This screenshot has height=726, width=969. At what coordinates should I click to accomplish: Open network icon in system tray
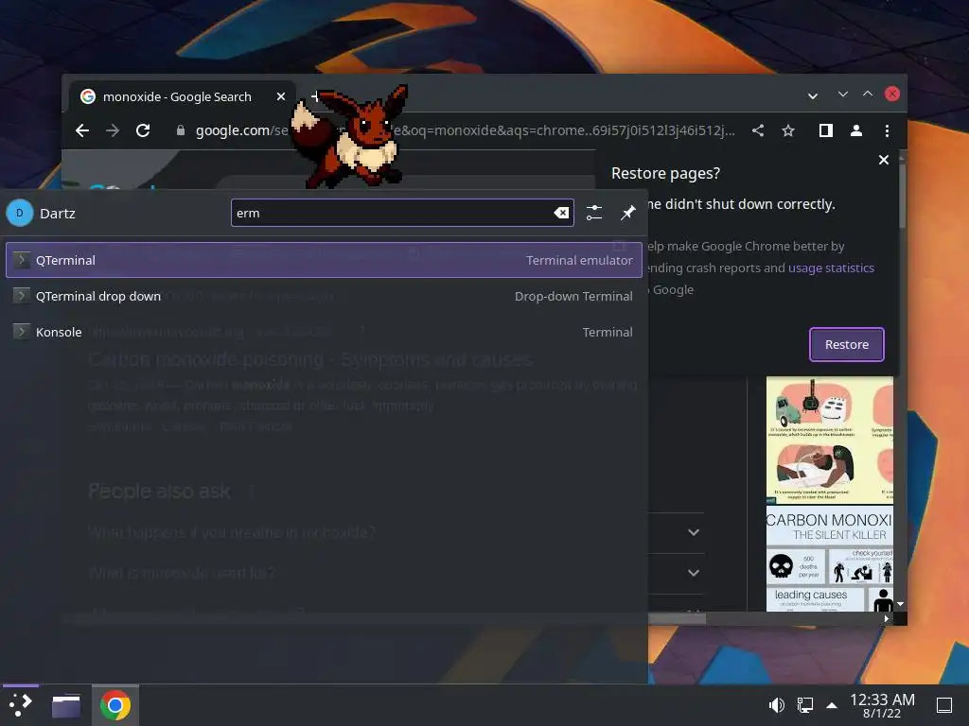tap(804, 705)
